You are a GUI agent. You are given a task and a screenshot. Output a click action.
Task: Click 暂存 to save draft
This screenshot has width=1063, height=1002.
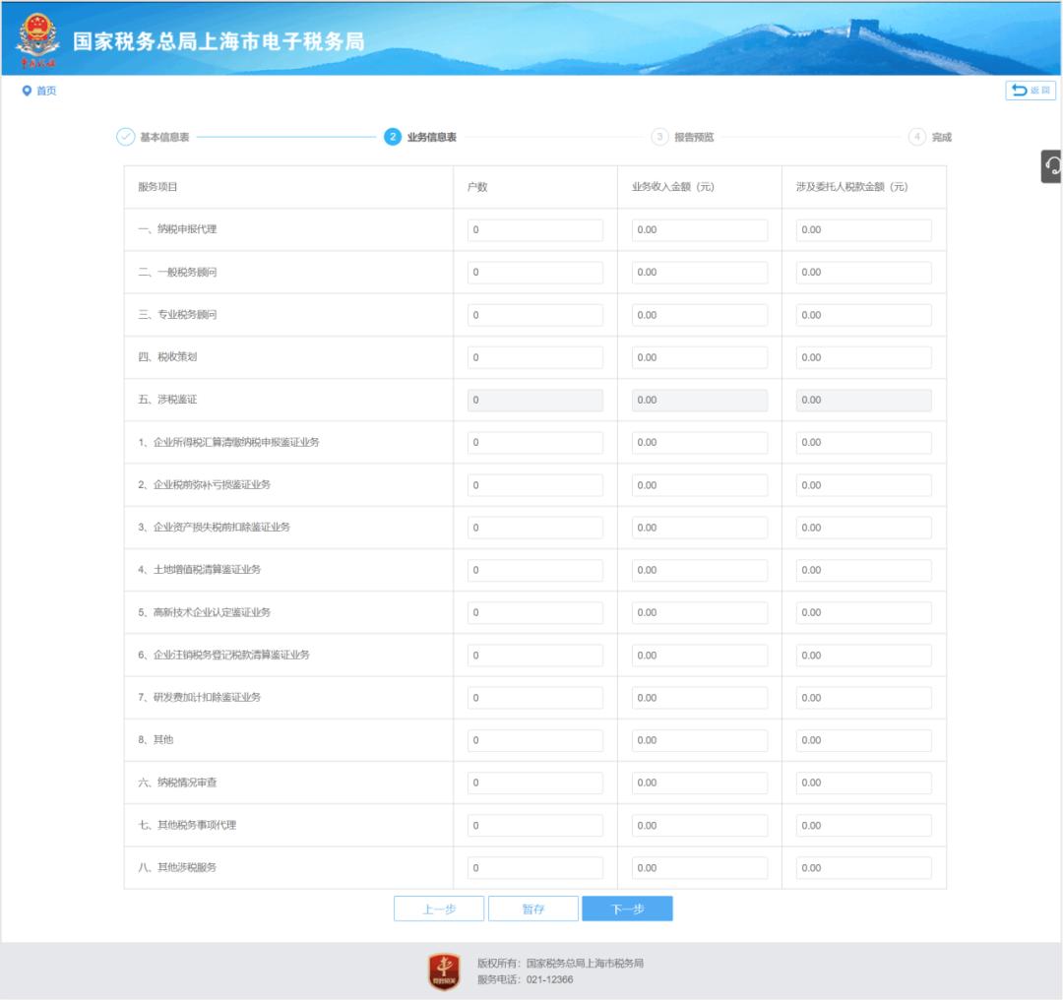click(x=533, y=908)
